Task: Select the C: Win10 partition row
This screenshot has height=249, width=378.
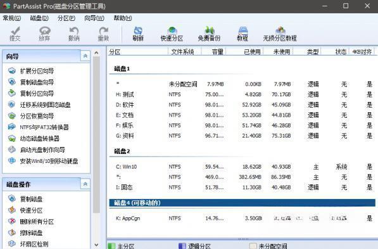Action: coord(243,167)
